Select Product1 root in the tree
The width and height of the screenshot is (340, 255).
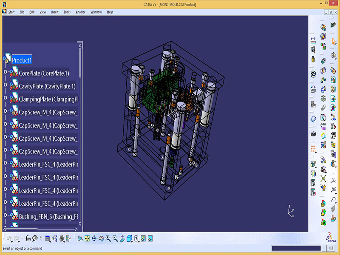pos(22,60)
